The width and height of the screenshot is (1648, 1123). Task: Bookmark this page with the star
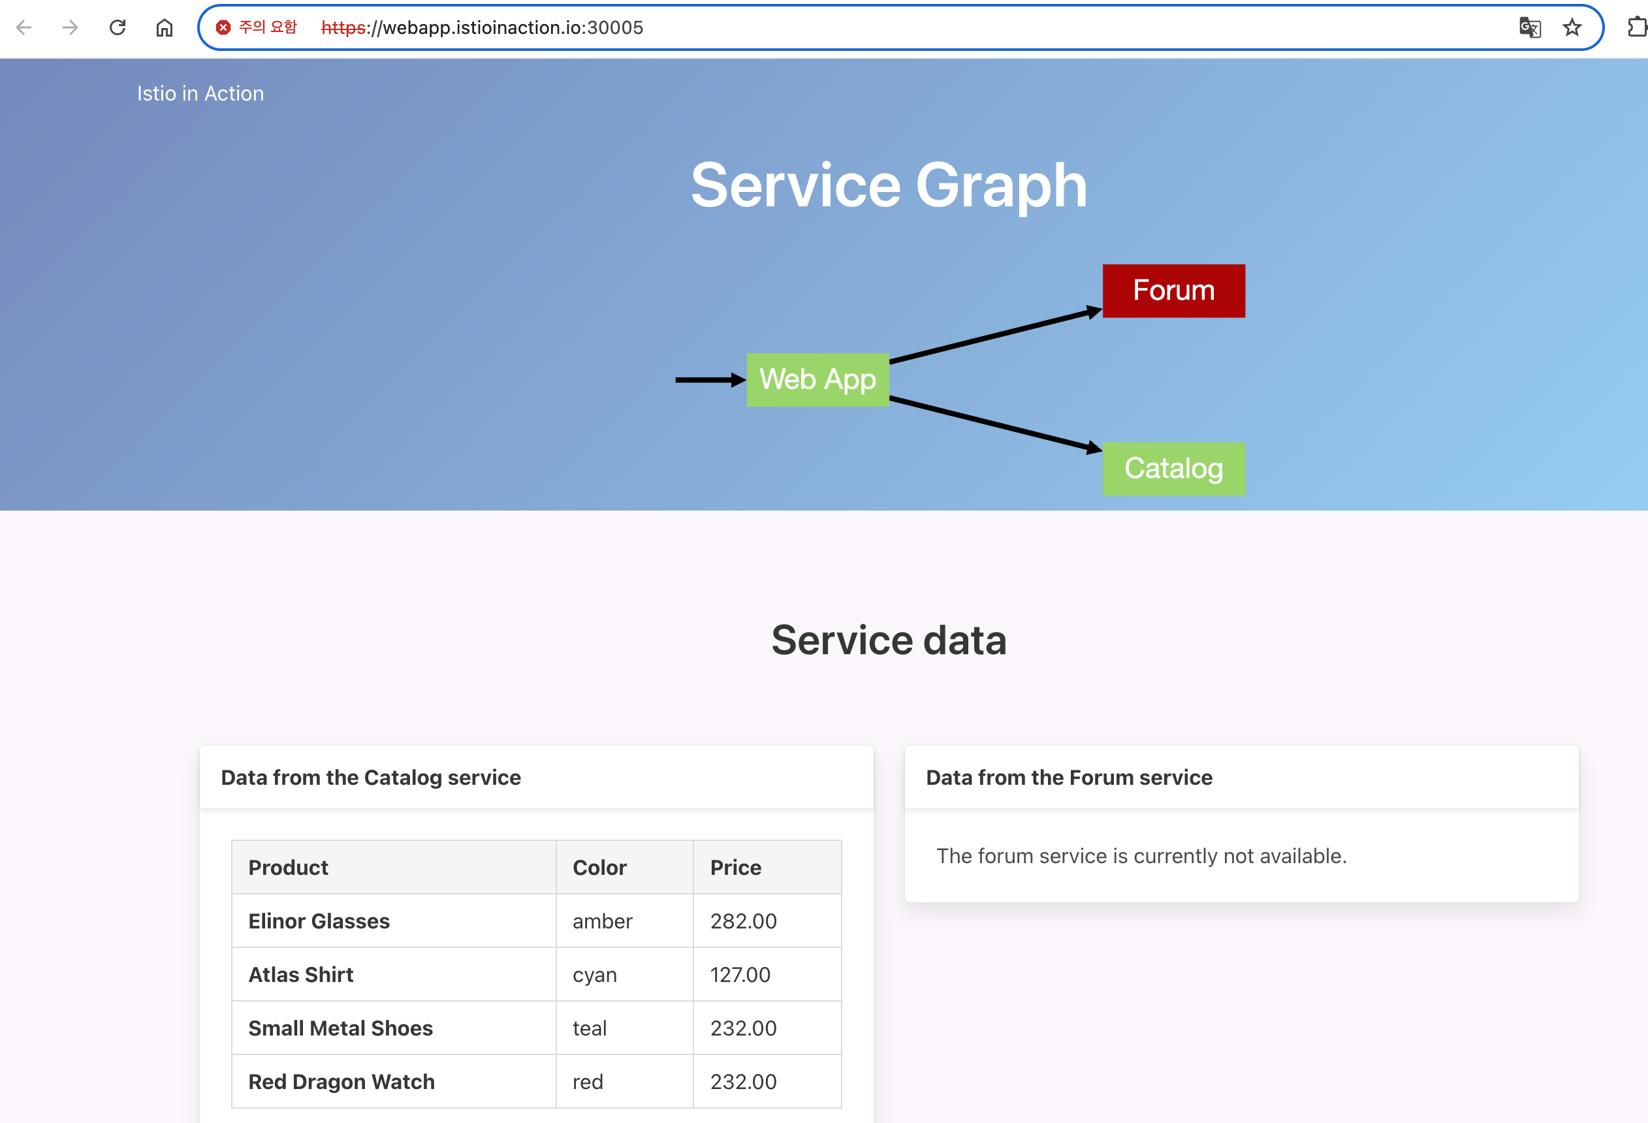pos(1572,27)
